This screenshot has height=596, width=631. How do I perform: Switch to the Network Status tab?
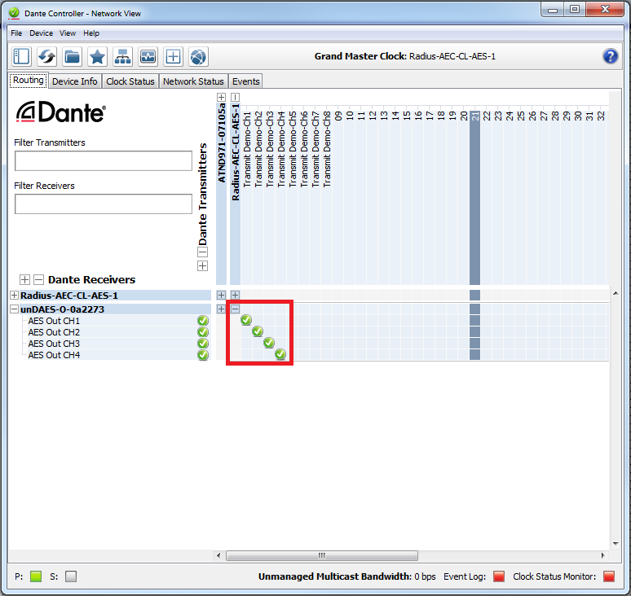[193, 81]
